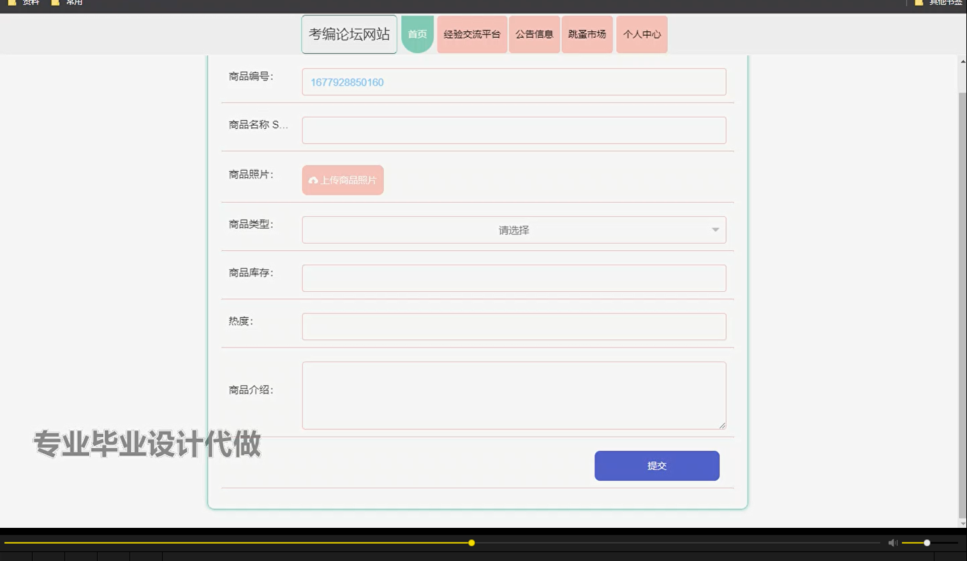Switch to the 跳蚤市场 tab
Viewport: 967px width, 561px height.
coord(586,34)
